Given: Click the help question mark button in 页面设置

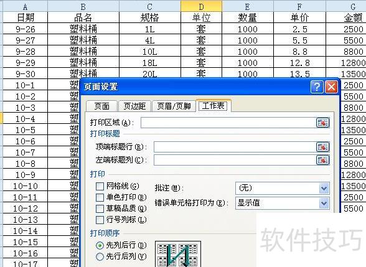Looking at the screenshot, I should 317,87.
